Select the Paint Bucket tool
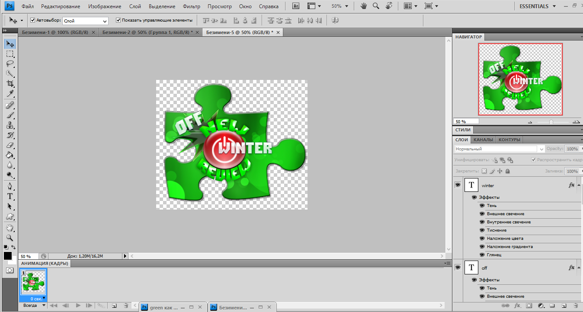 pyautogui.click(x=10, y=155)
